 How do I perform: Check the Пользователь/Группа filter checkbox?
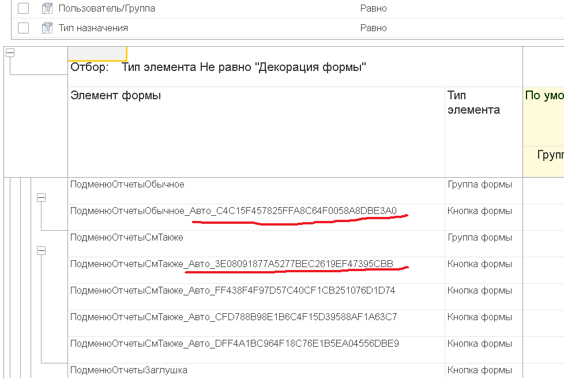[24, 8]
